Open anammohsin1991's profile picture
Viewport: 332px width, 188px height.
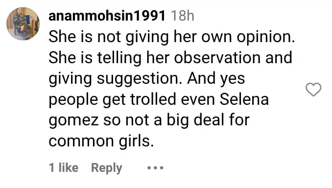(x=23, y=23)
